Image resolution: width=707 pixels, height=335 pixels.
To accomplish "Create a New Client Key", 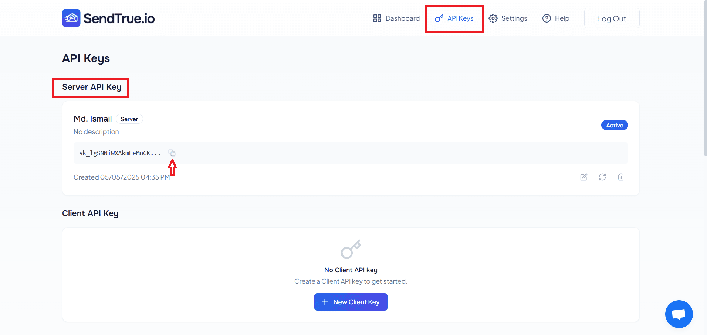I will [351, 302].
